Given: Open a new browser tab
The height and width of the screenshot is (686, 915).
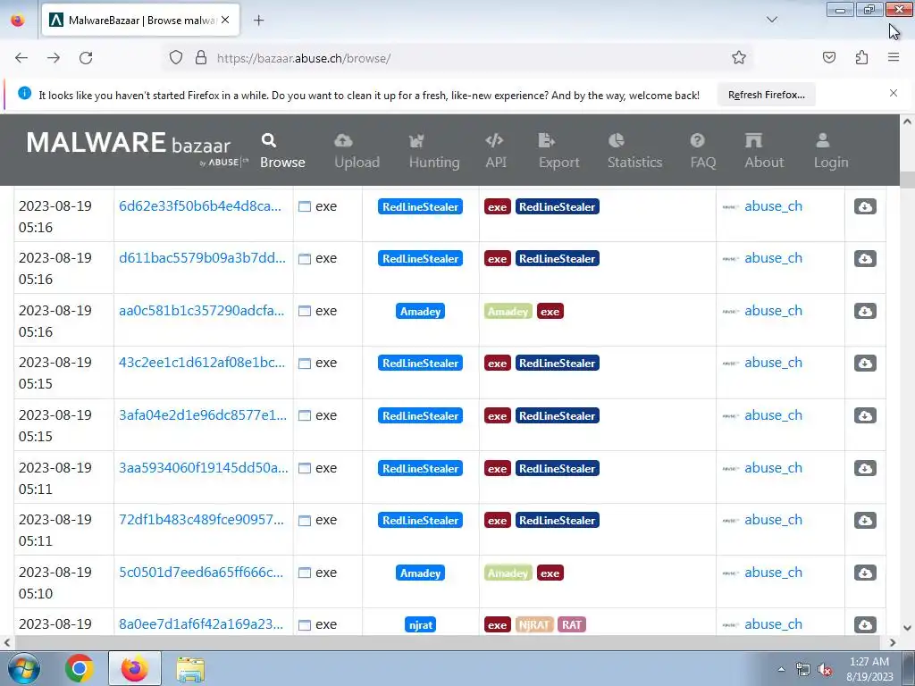Looking at the screenshot, I should (258, 21).
